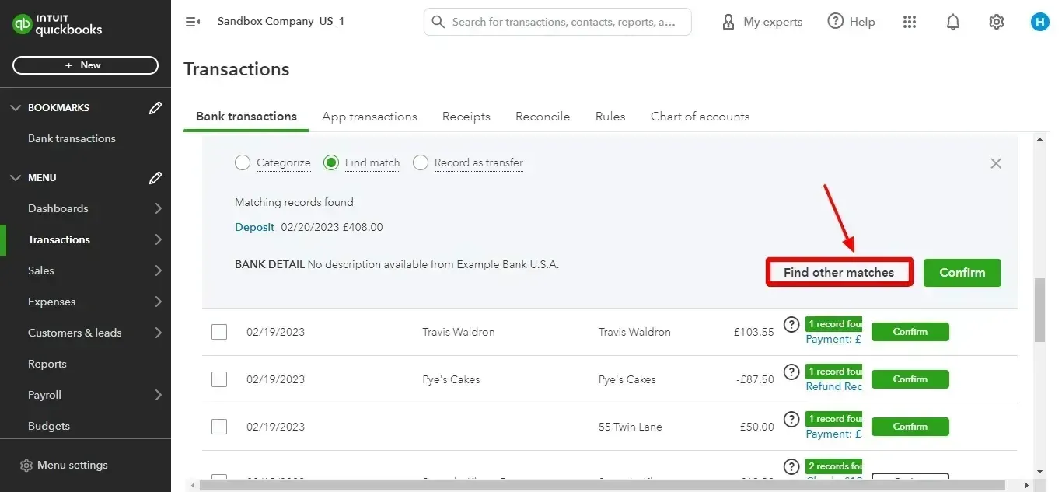Image resolution: width=1062 pixels, height=492 pixels.
Task: Open the Receipts tab
Action: (466, 117)
